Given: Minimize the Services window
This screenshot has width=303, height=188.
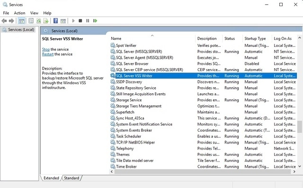Looking at the screenshot, I should [x=267, y=4].
